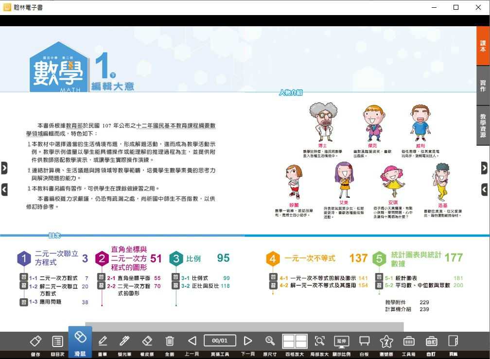Open the 工具箱 toolbox icon
490x359 pixels.
click(409, 341)
